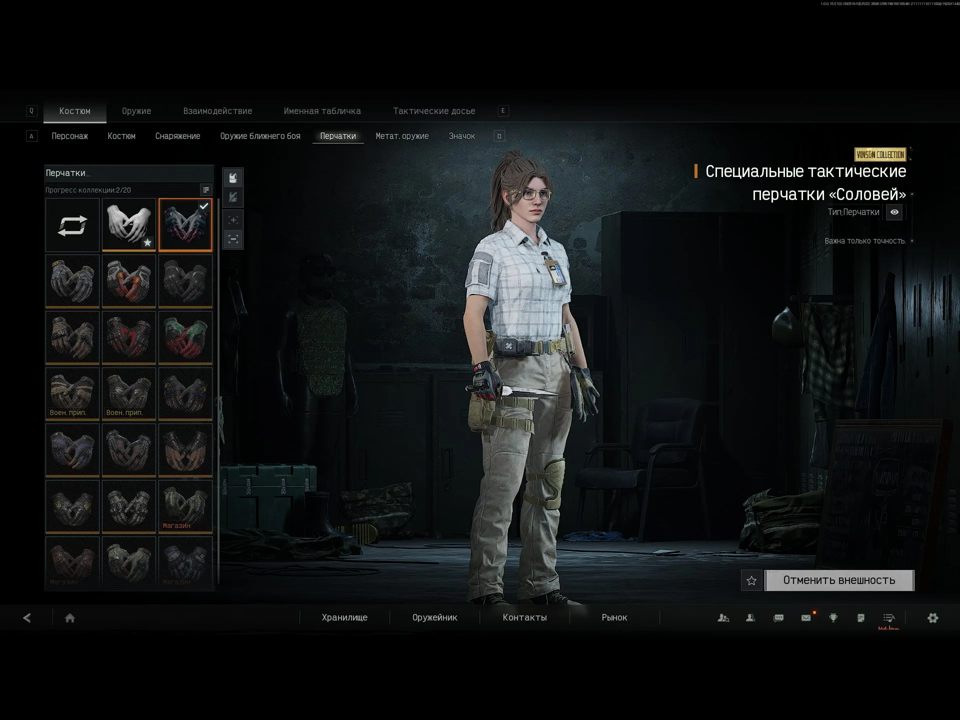Viewport: 960px width, 720px height.
Task: Mark gloves as favorite with star button
Action: 751,580
